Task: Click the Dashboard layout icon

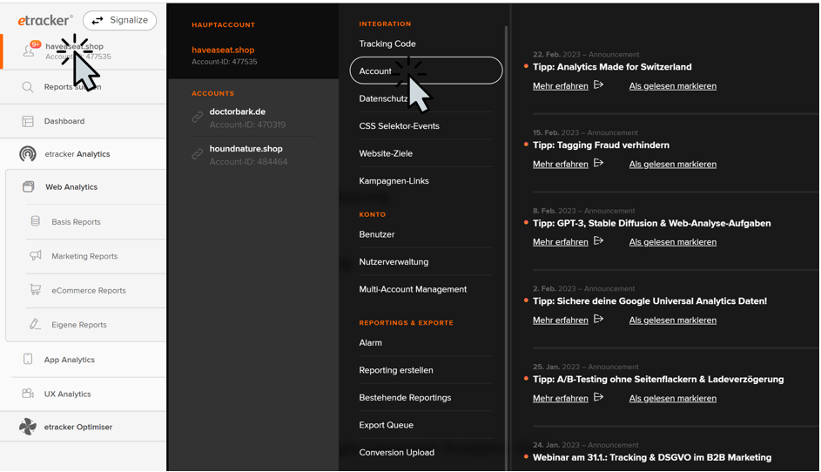Action: [28, 122]
